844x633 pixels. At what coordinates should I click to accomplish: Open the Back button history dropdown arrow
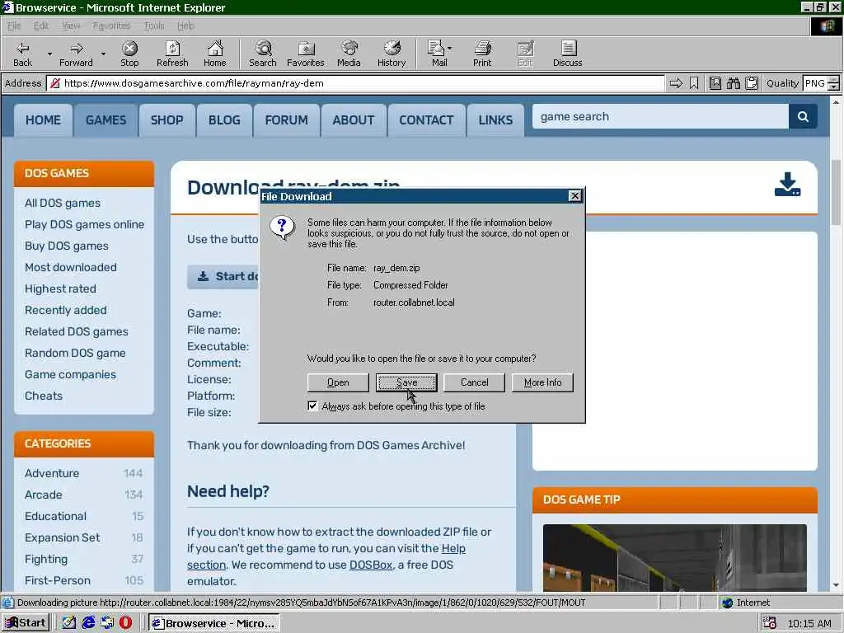coord(49,54)
